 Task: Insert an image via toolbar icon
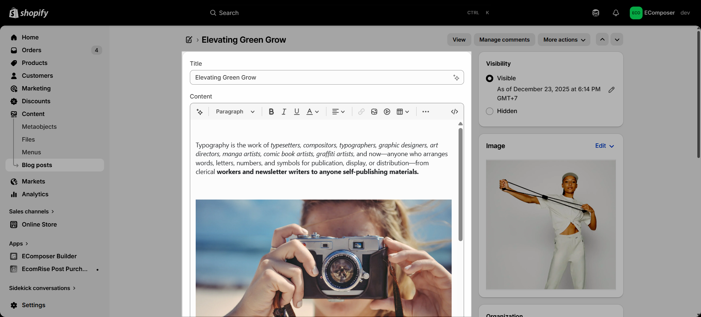(374, 112)
